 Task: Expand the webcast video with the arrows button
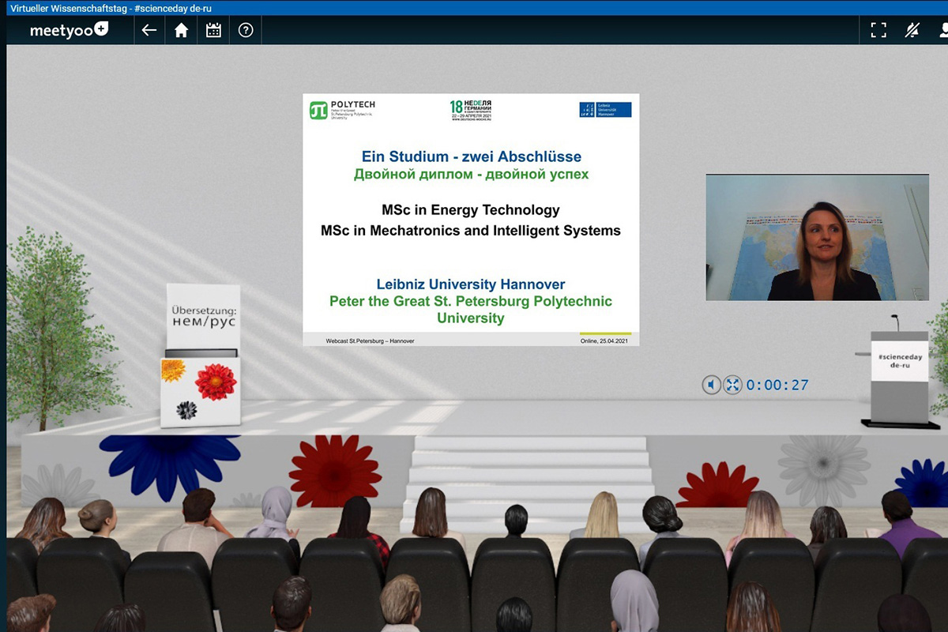732,385
